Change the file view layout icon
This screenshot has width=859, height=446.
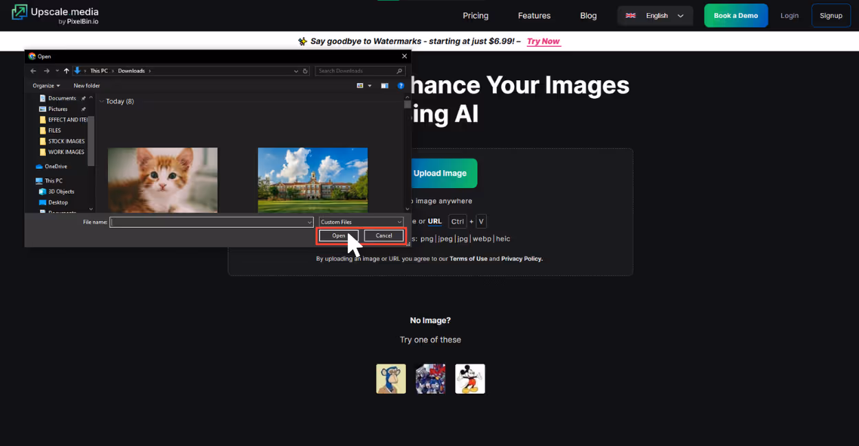360,86
